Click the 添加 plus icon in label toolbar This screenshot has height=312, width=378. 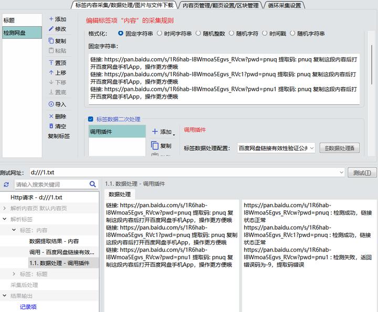pyautogui.click(x=51, y=19)
